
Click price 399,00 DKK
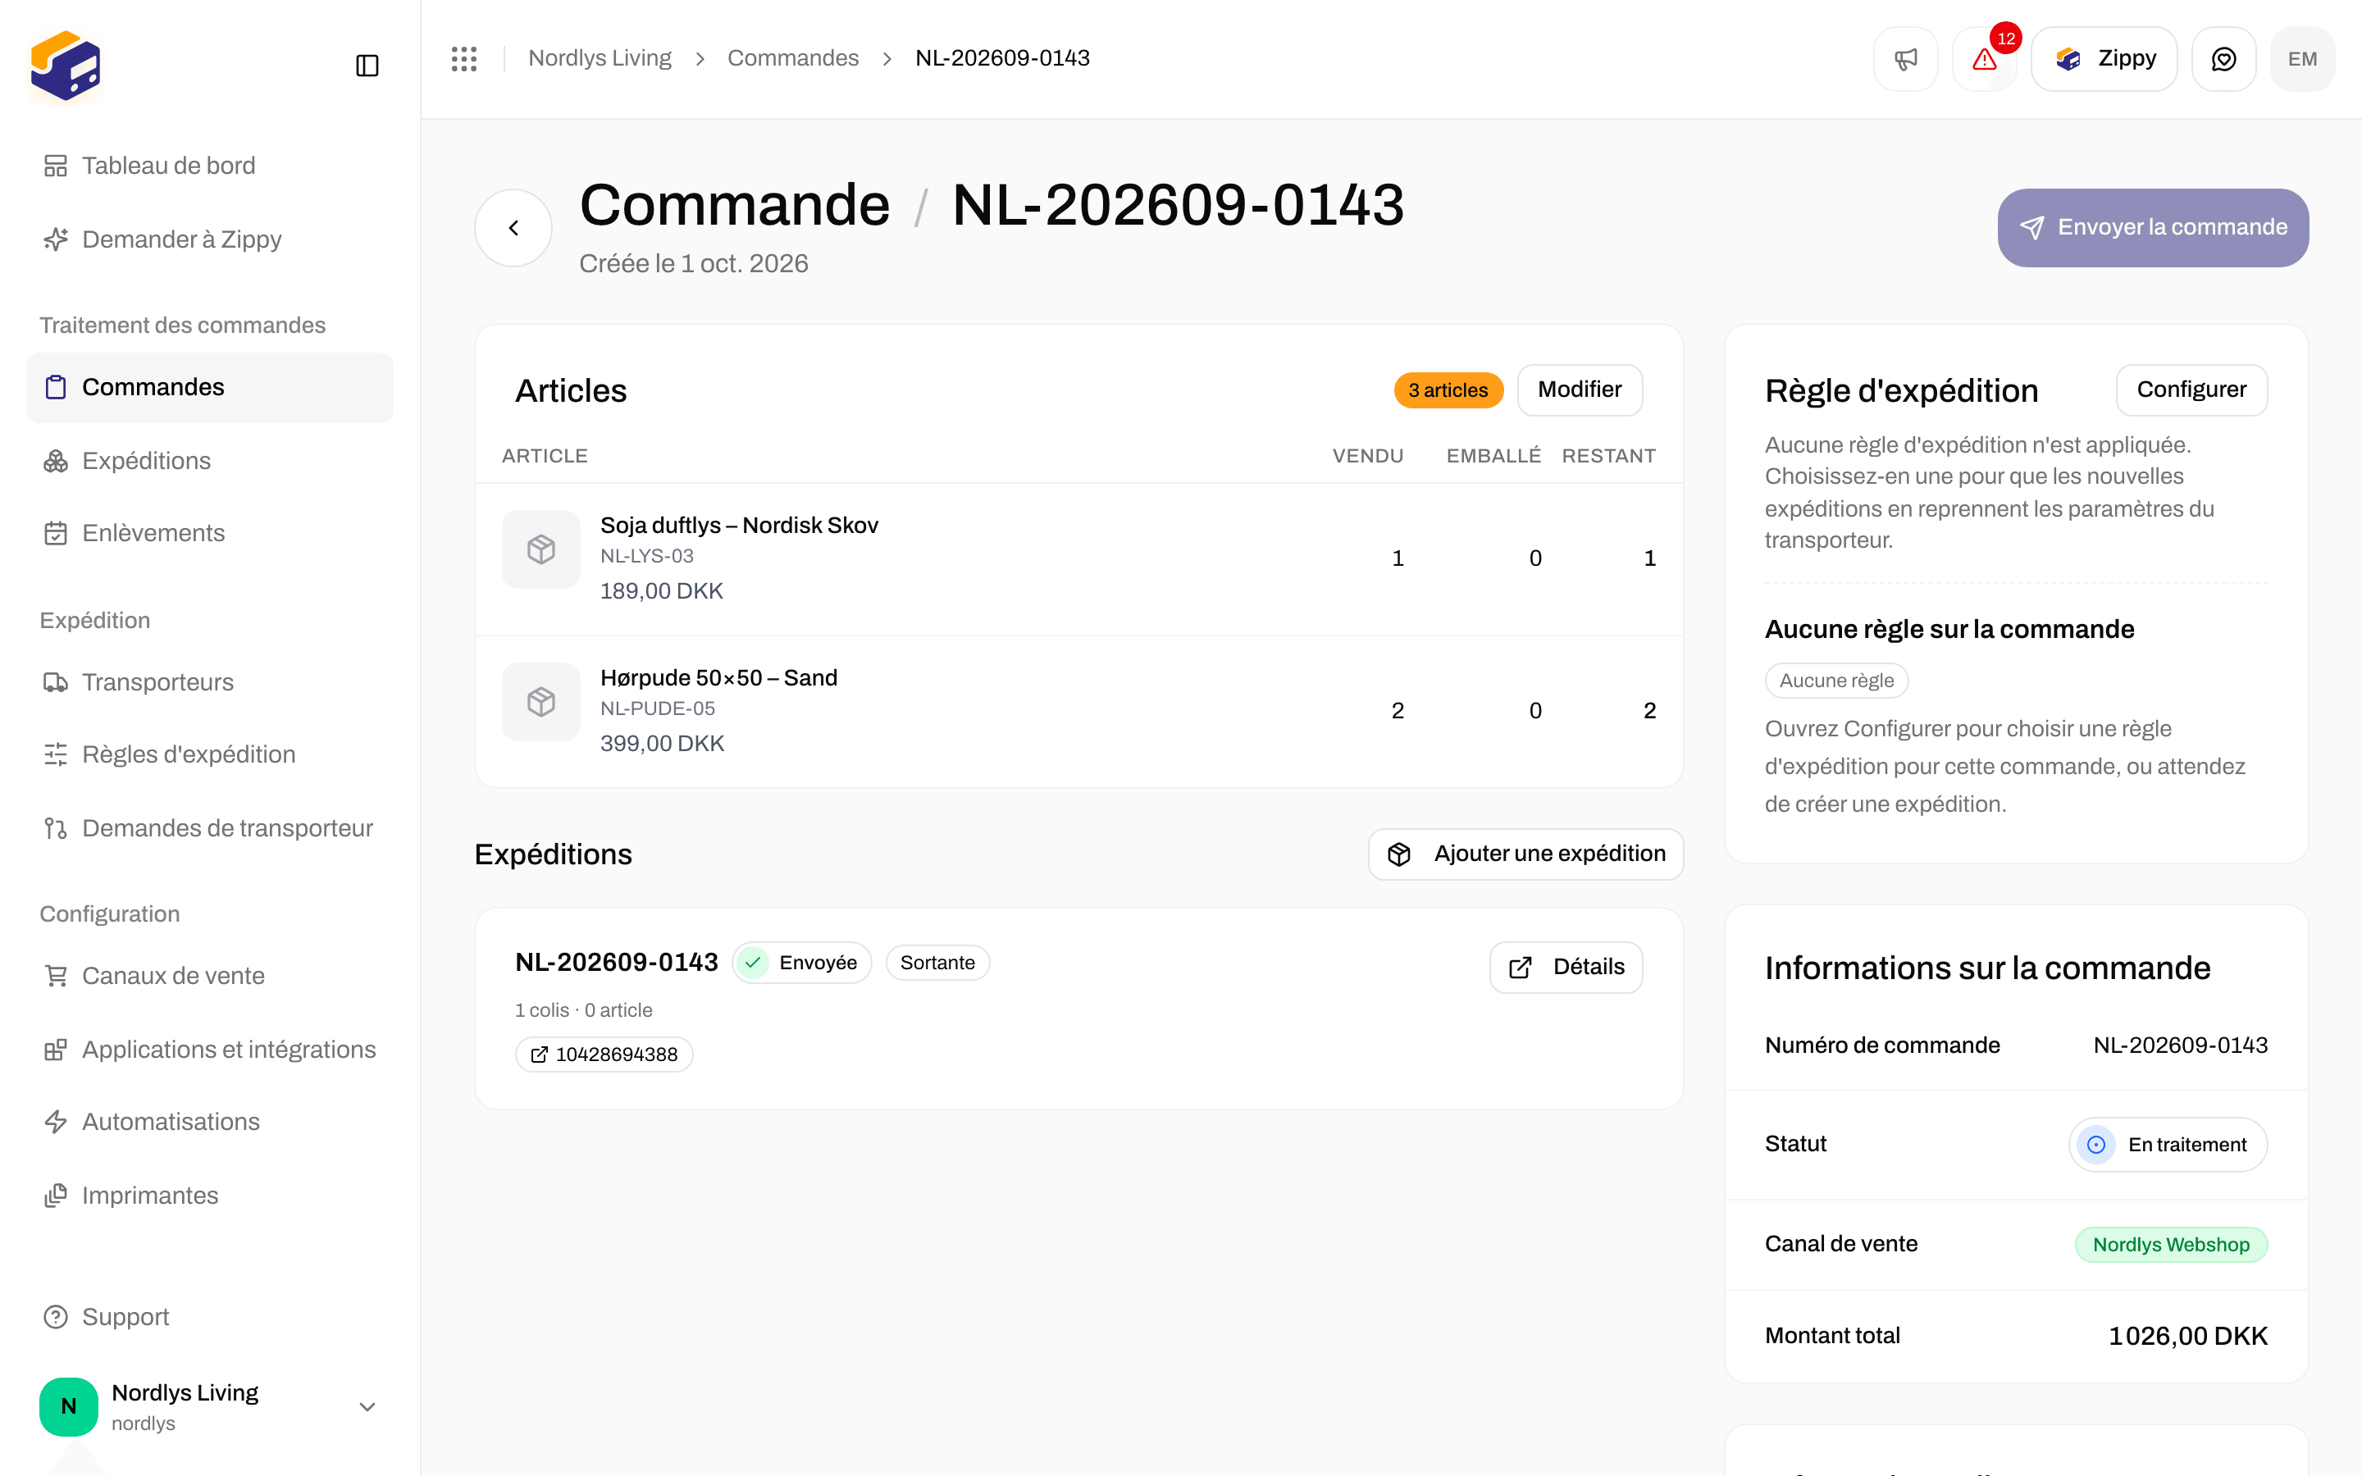(x=662, y=744)
